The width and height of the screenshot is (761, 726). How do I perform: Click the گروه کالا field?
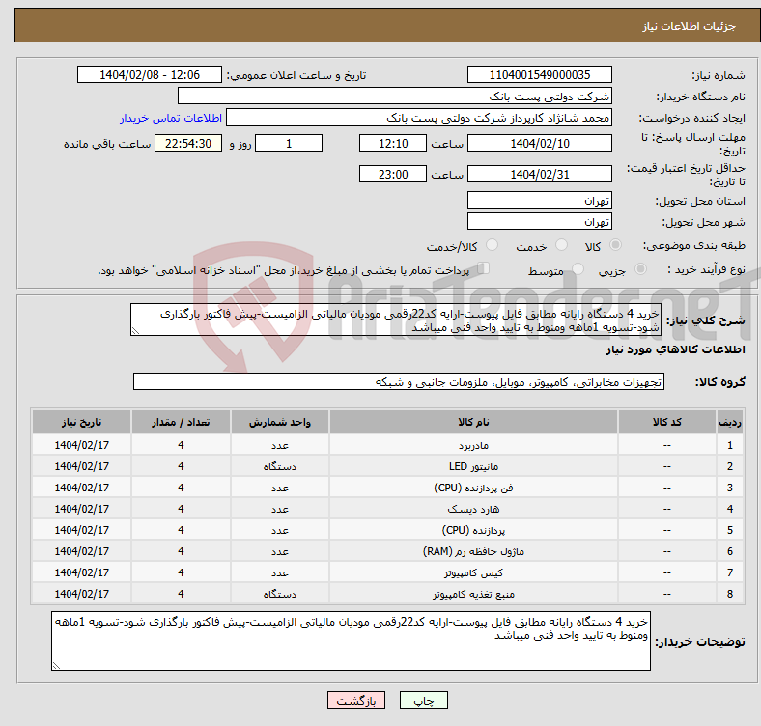coord(399,382)
